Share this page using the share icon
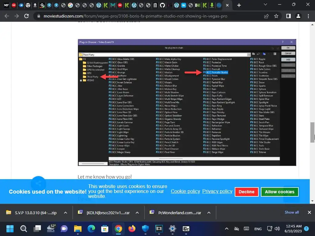Viewport: 315px width, 236px height. pyautogui.click(x=266, y=16)
